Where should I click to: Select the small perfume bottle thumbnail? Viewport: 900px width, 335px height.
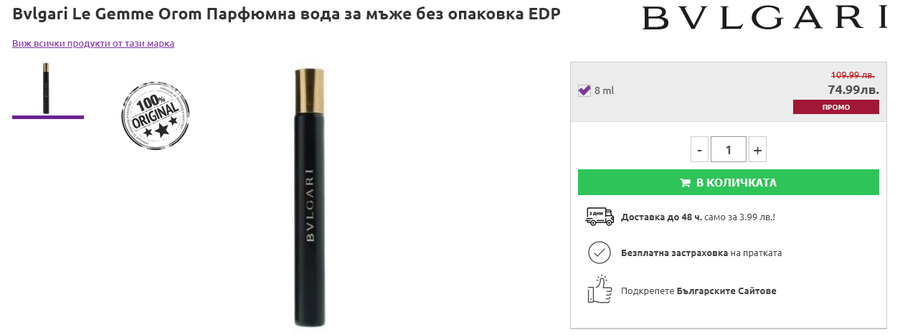pyautogui.click(x=47, y=88)
